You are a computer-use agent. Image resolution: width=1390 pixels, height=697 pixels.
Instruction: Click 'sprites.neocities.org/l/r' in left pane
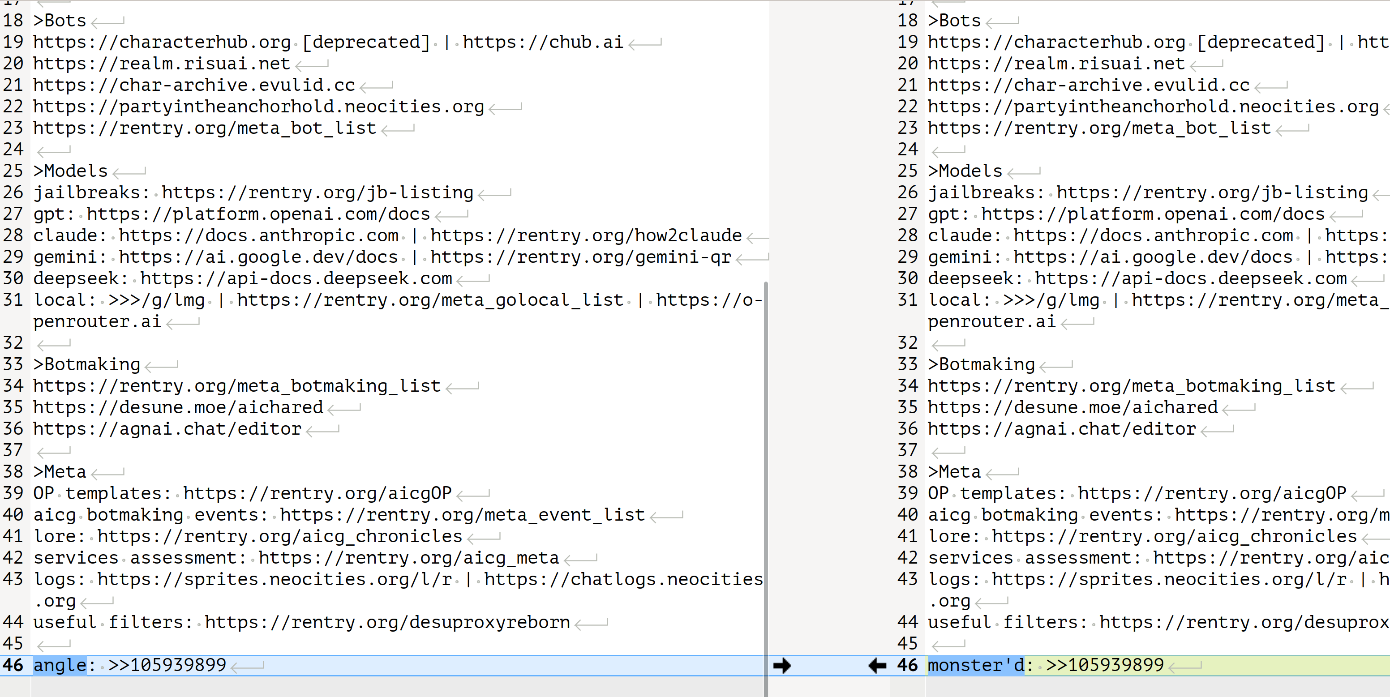(318, 579)
